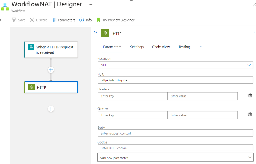Click the teal HTTP request trigger icon
The image size is (256, 164).
coord(31,47)
